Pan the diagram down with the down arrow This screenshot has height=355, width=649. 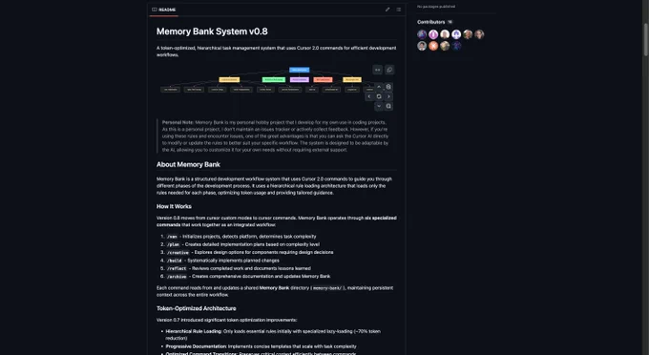coord(379,106)
